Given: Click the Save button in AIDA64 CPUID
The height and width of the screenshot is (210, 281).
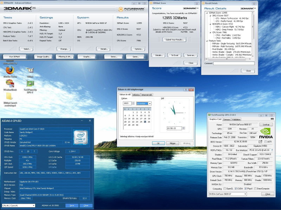Looking at the screenshot, I should pyautogui.click(x=72, y=205).
